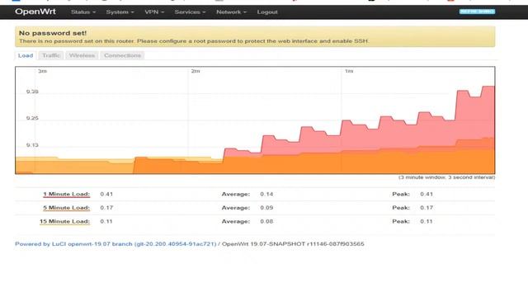
Task: Click the Average value 0.09
Action: click(x=266, y=208)
